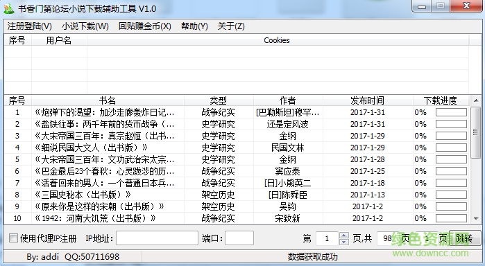The height and width of the screenshot is (266, 485).
Task: Click author 窦应泰
Action: [x=288, y=171]
